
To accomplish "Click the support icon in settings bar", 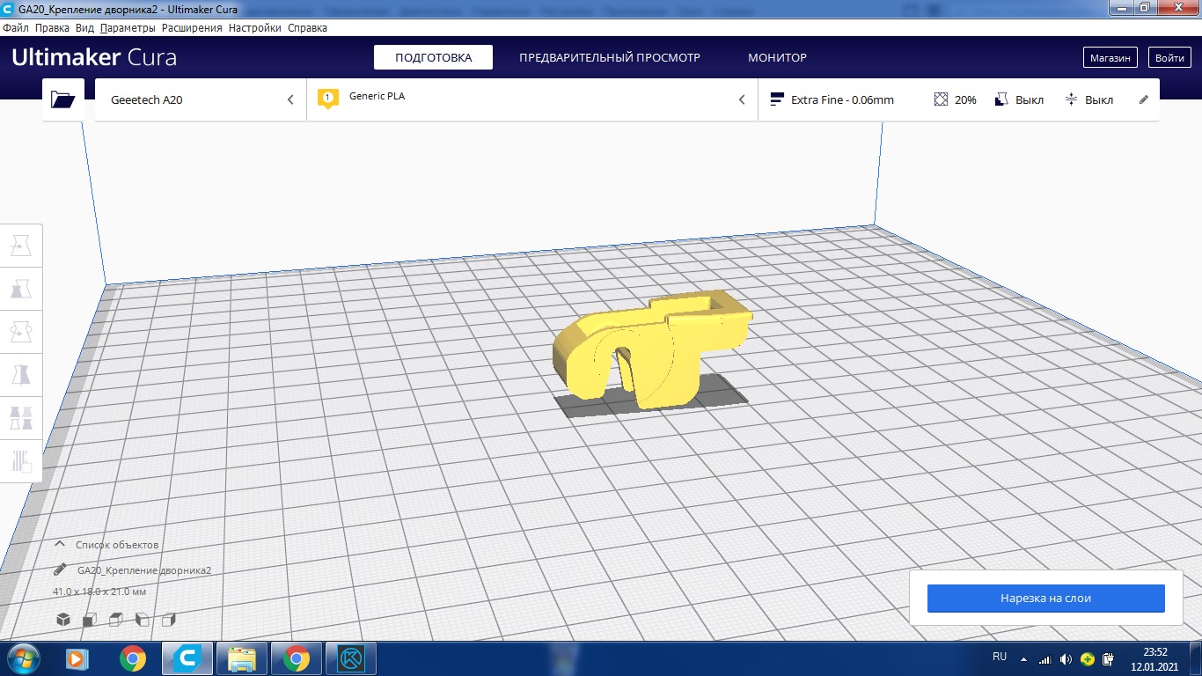I will point(1001,99).
